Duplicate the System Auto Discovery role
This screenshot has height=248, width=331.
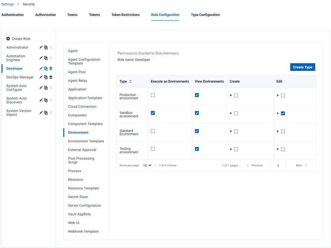click(x=46, y=100)
